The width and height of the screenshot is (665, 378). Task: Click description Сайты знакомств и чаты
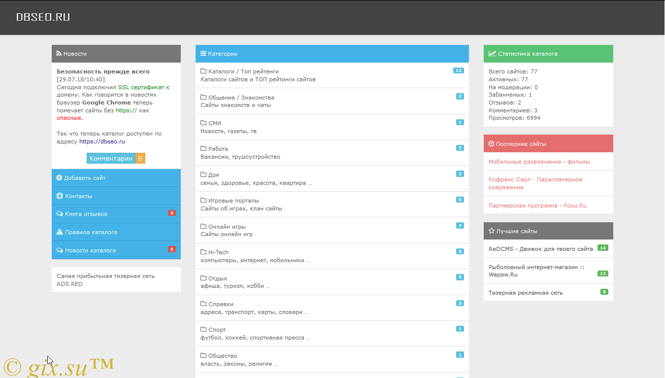(x=235, y=105)
